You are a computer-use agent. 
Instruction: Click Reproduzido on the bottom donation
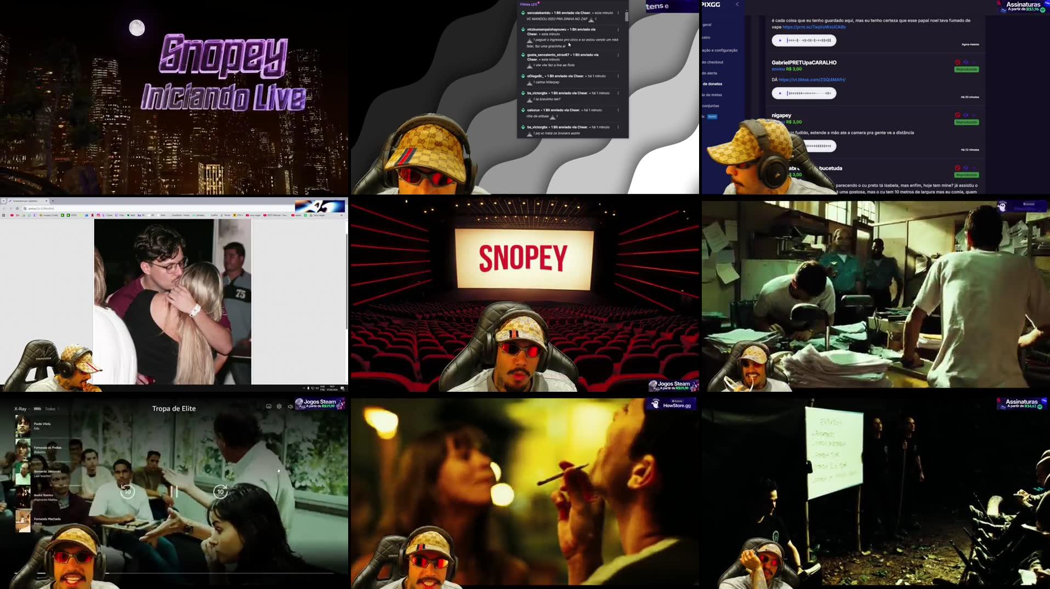tap(967, 175)
